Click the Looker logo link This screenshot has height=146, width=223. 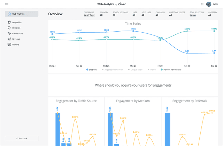pos(122,4)
